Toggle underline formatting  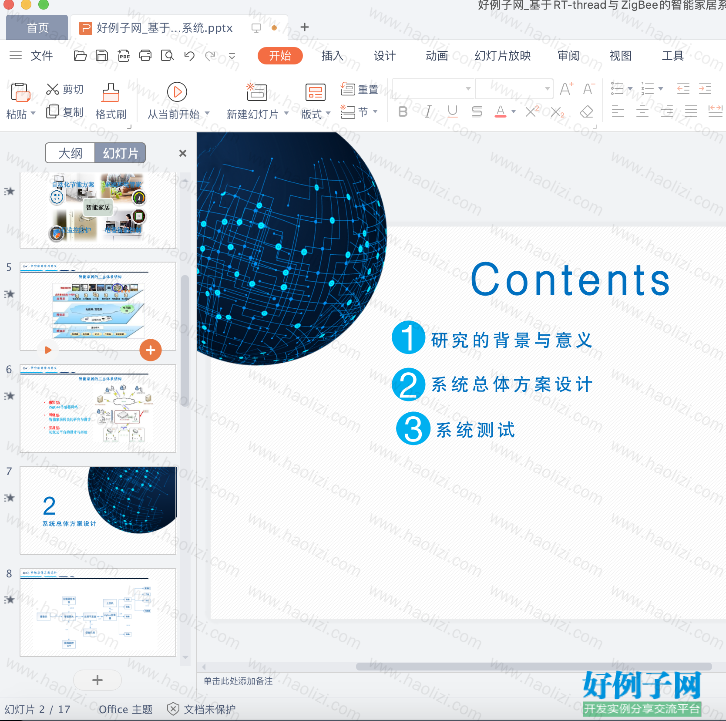click(453, 112)
